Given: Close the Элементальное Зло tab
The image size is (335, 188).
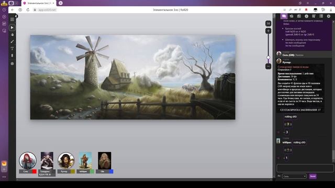Looking at the screenshot, I should pos(53,3).
